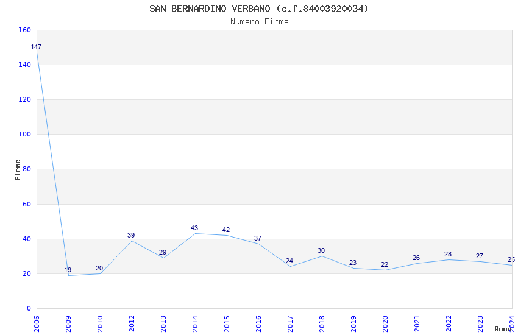The height and width of the screenshot is (335, 518).
Task: Select the data label 26 for 2021
Action: pyautogui.click(x=416, y=258)
